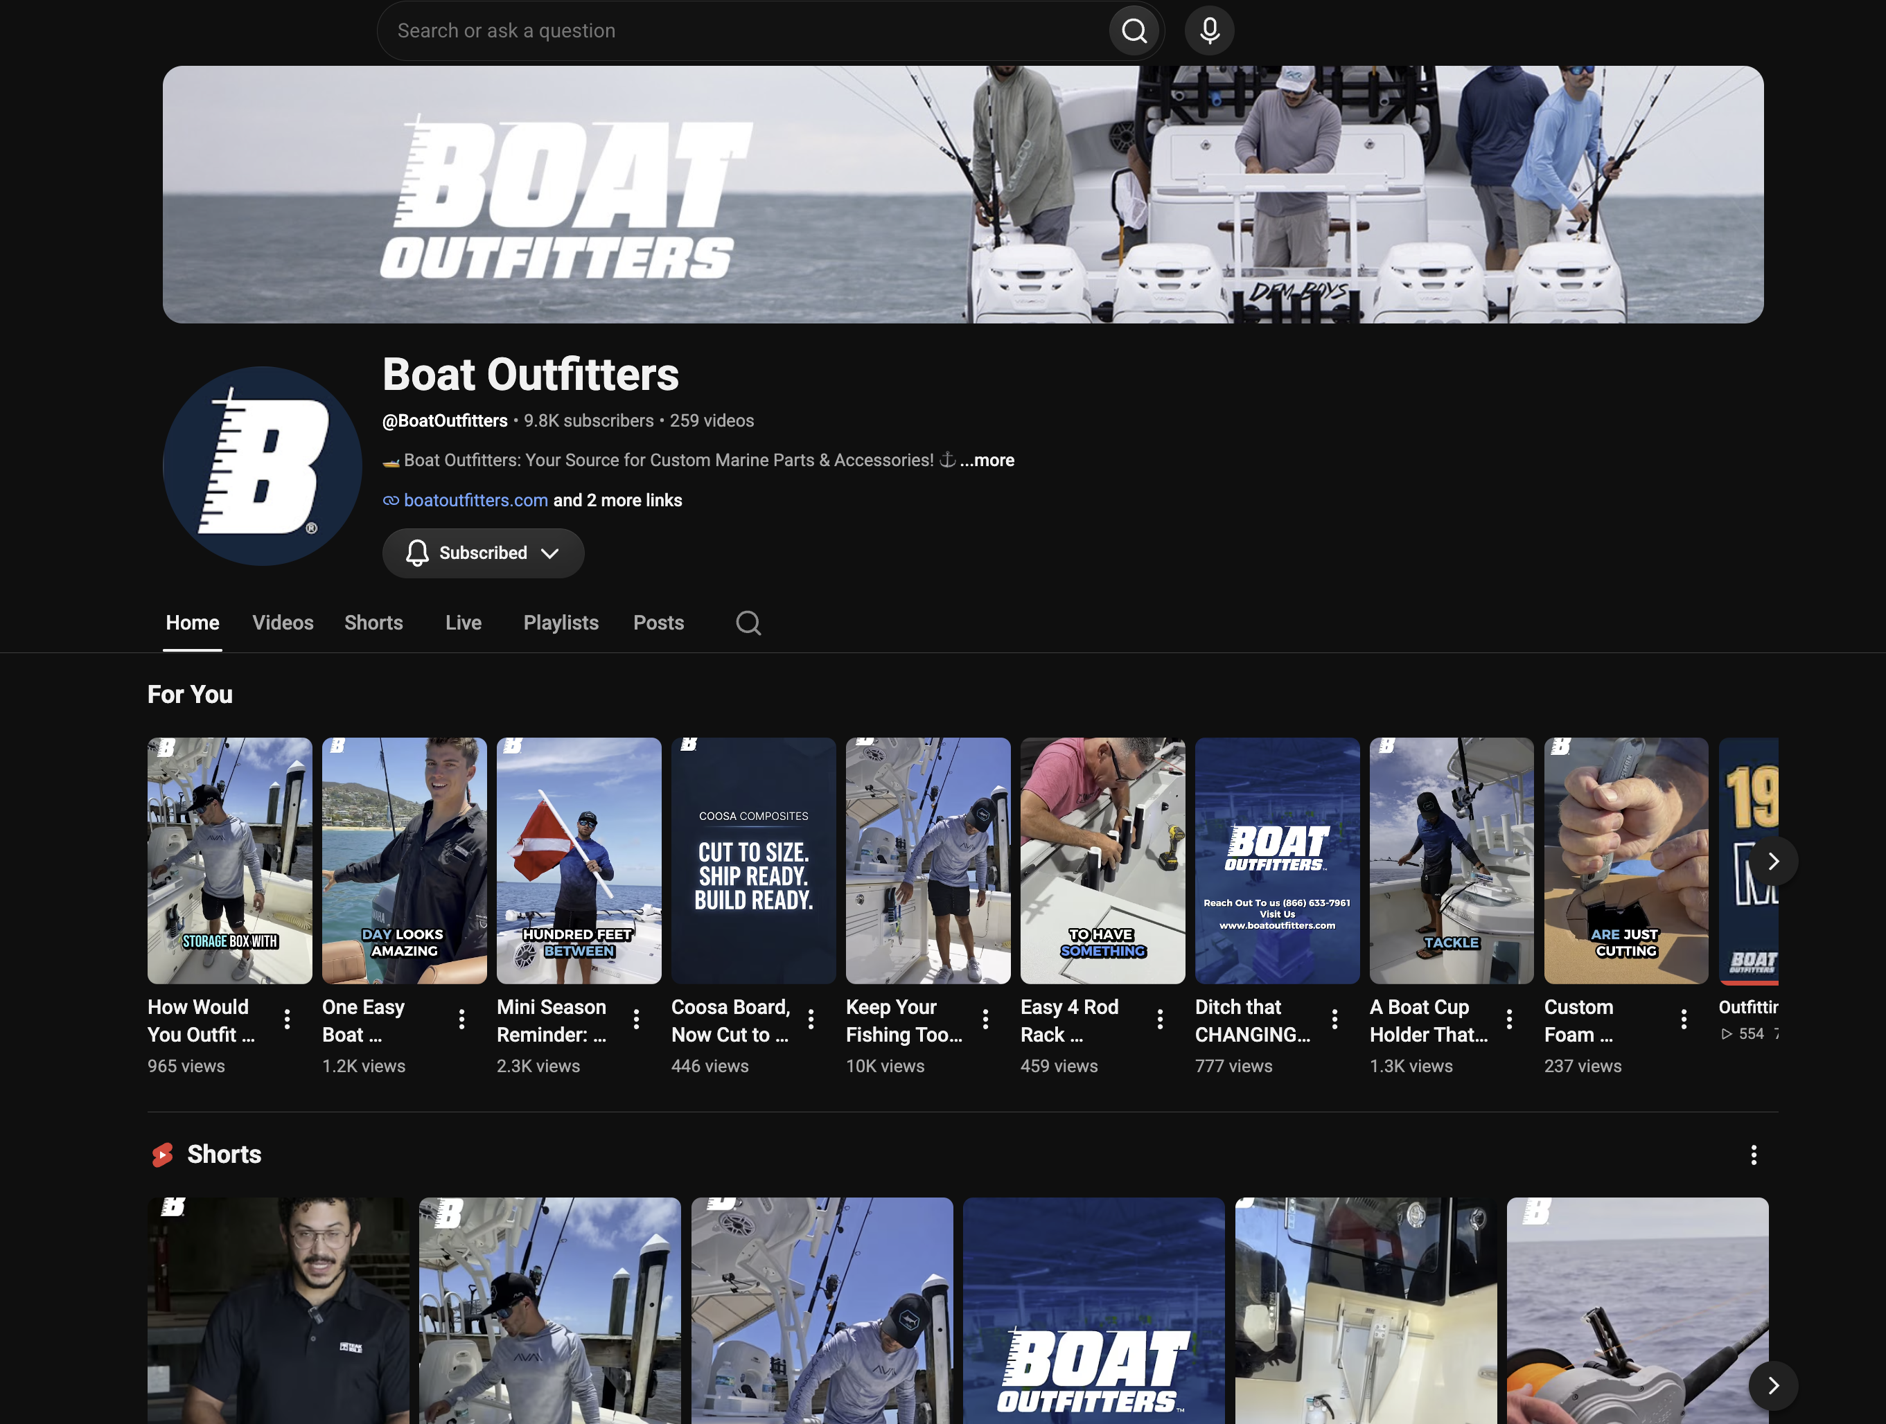Click the Boat Outfitters channel banner

(x=962, y=195)
